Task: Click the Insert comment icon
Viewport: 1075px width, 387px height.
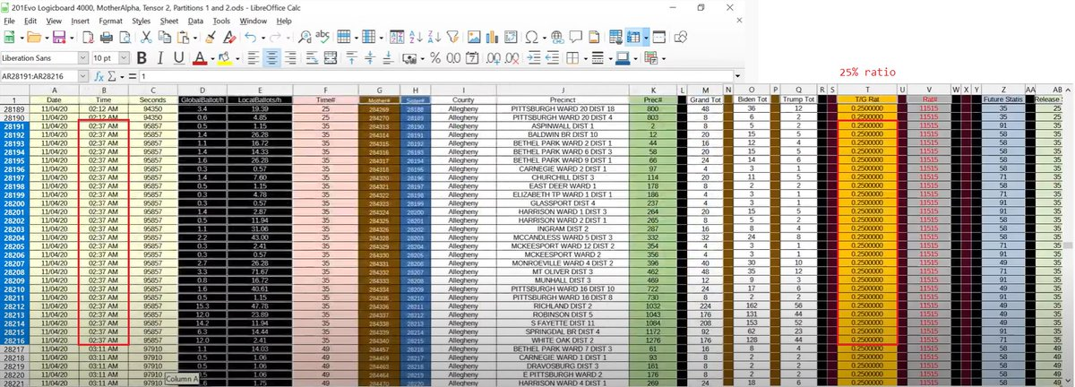Action: (x=575, y=38)
